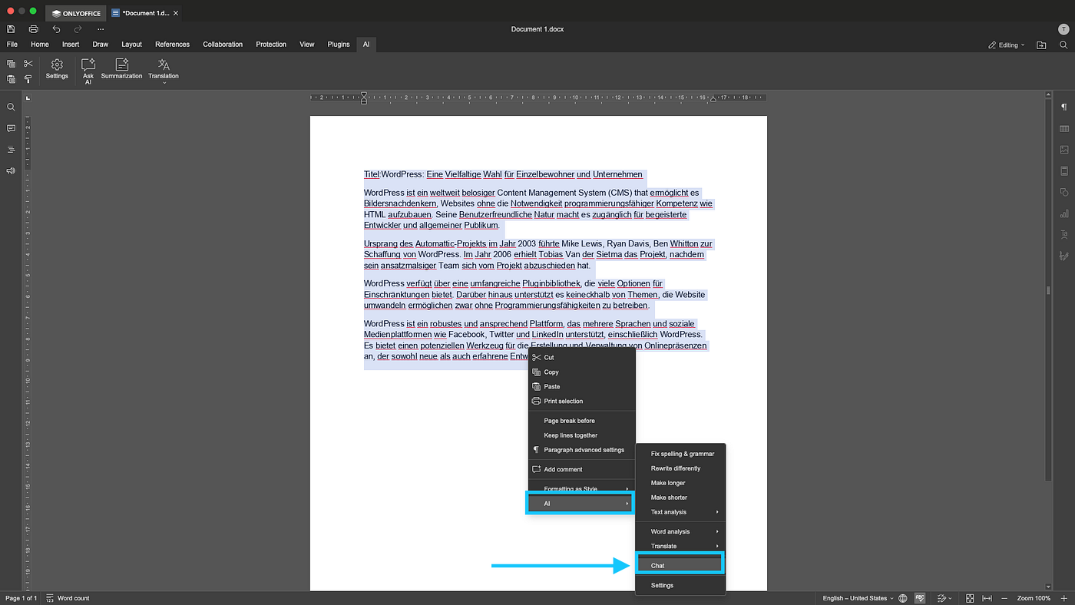Open Table settings in right sidebar
The height and width of the screenshot is (605, 1075).
pos(1064,128)
